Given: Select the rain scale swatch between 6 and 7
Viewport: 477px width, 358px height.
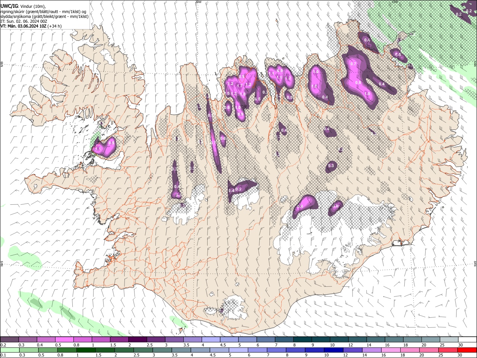Looking at the screenshot, I should click(x=257, y=350).
